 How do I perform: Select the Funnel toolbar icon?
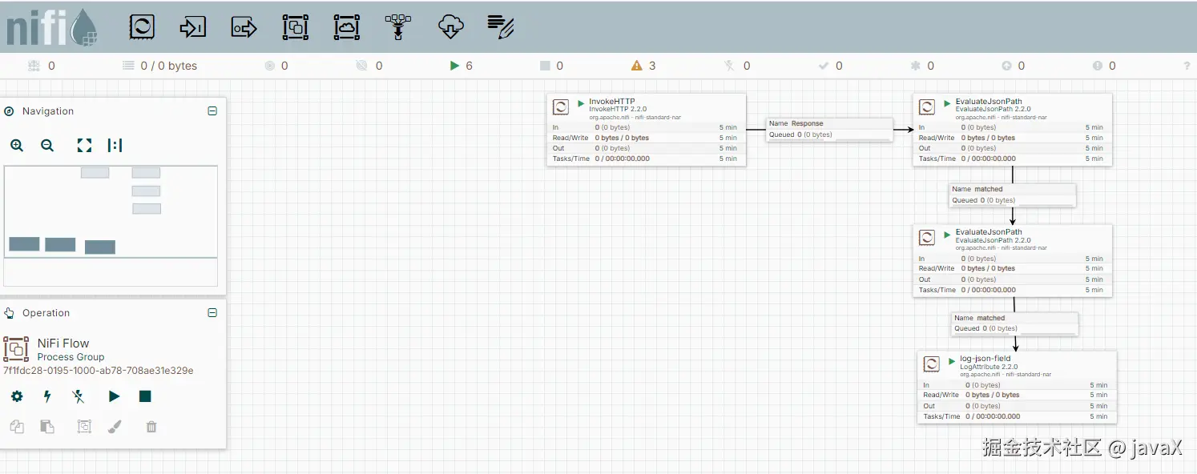(x=398, y=27)
